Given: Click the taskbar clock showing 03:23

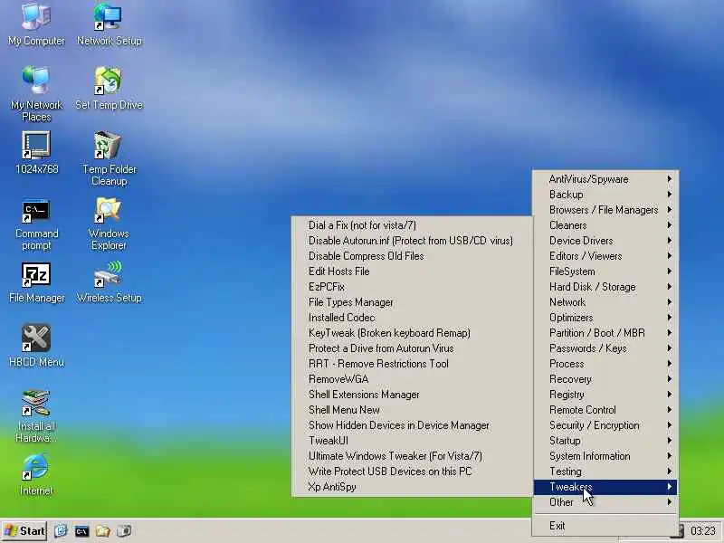Looking at the screenshot, I should (703, 531).
